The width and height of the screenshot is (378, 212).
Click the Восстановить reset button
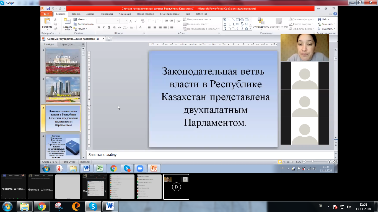click(x=83, y=24)
